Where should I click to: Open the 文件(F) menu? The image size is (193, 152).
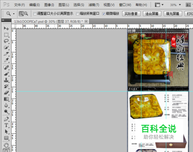[x=19, y=5]
